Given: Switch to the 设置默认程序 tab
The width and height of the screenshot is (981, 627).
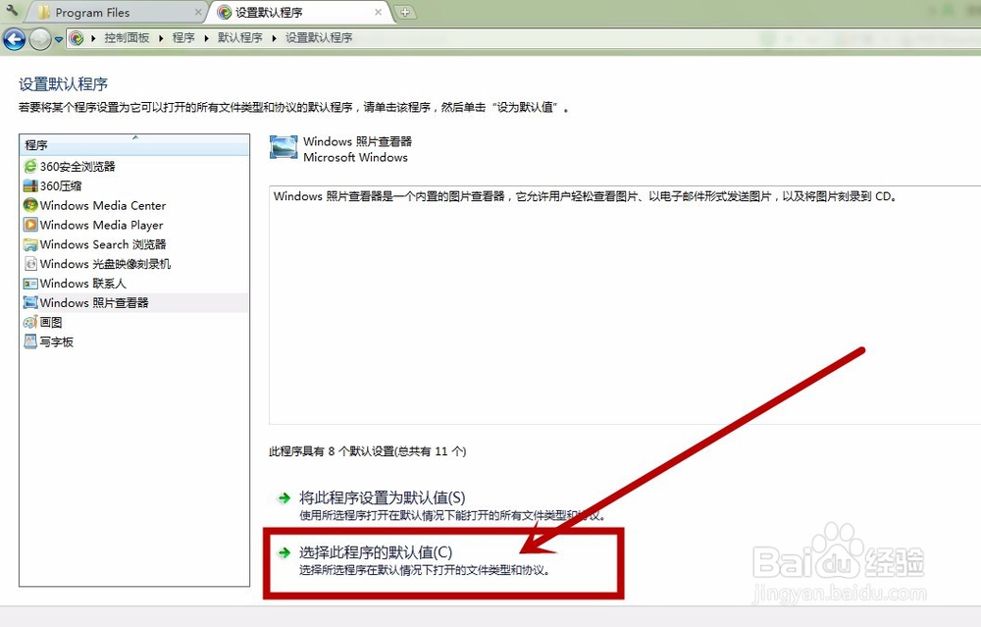Looking at the screenshot, I should [x=300, y=12].
